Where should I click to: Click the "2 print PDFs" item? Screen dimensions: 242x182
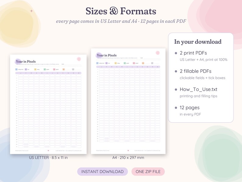pyautogui.click(x=193, y=53)
